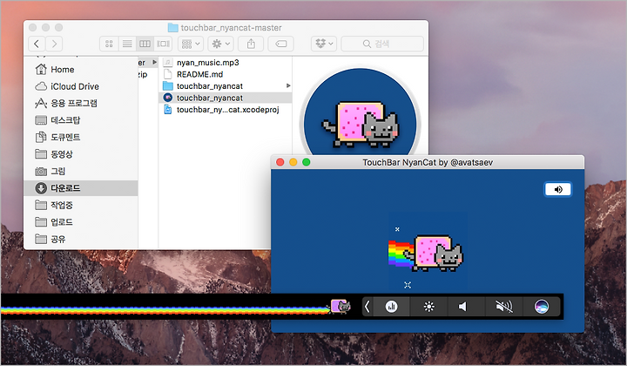Viewport: 627px width, 366px height.
Task: Switch Finder to cover flow view
Action: [163, 44]
